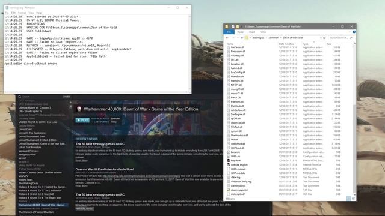Switch Explorer to details view icon
This screenshot has width=385, height=216.
[x=349, y=199]
